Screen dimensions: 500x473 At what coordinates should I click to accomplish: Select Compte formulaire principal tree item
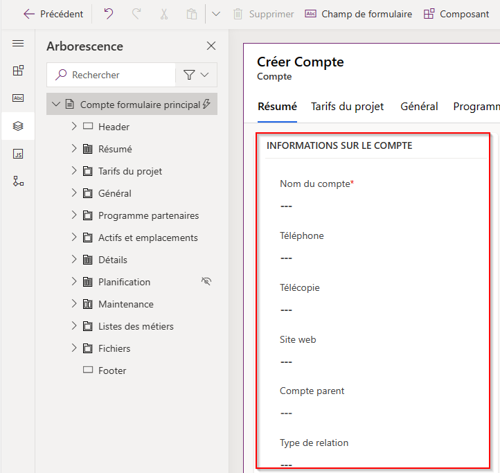click(132, 104)
